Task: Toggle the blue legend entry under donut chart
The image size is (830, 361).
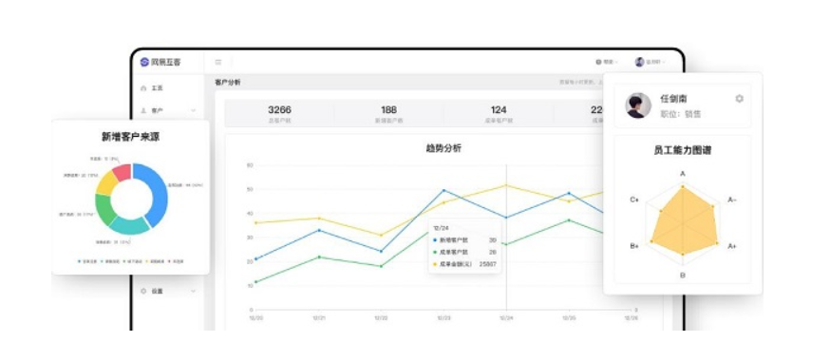Action: pos(87,261)
